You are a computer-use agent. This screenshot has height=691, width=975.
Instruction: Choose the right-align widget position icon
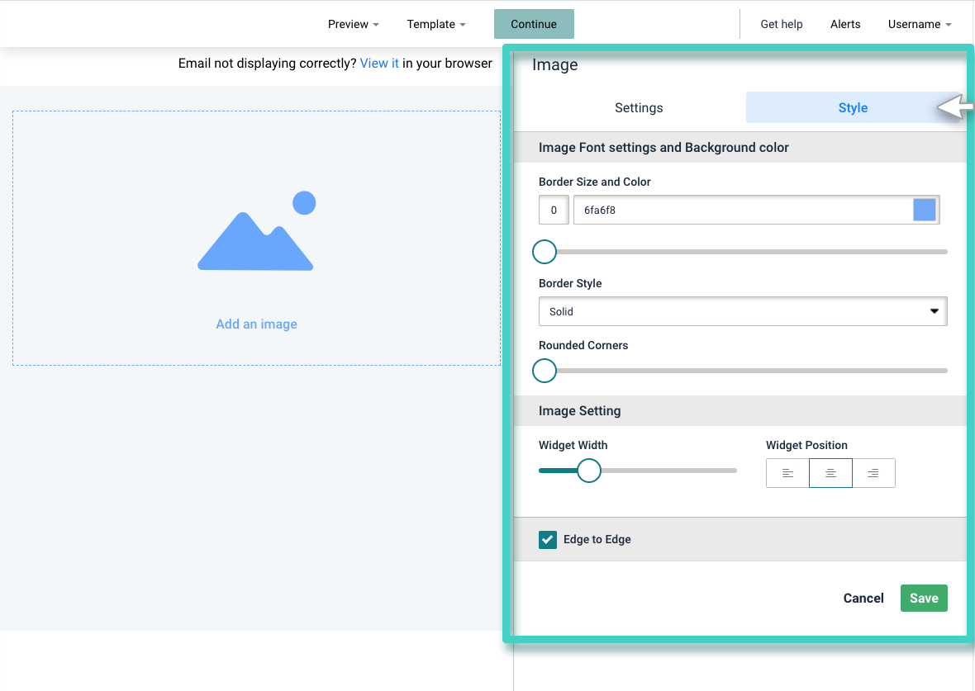click(x=873, y=473)
